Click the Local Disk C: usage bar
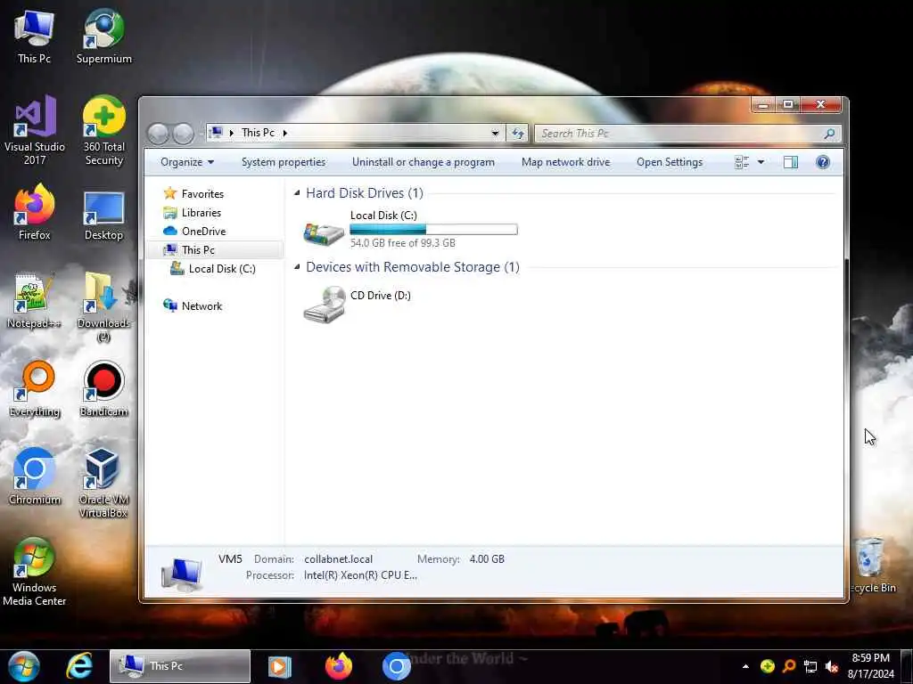Screen dimensions: 913x684 click(434, 230)
